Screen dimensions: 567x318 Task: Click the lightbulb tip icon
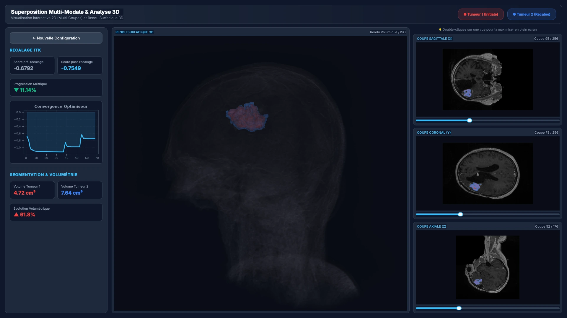point(440,29)
